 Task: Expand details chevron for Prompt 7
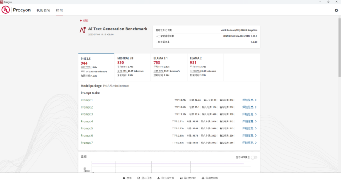pos(256,143)
